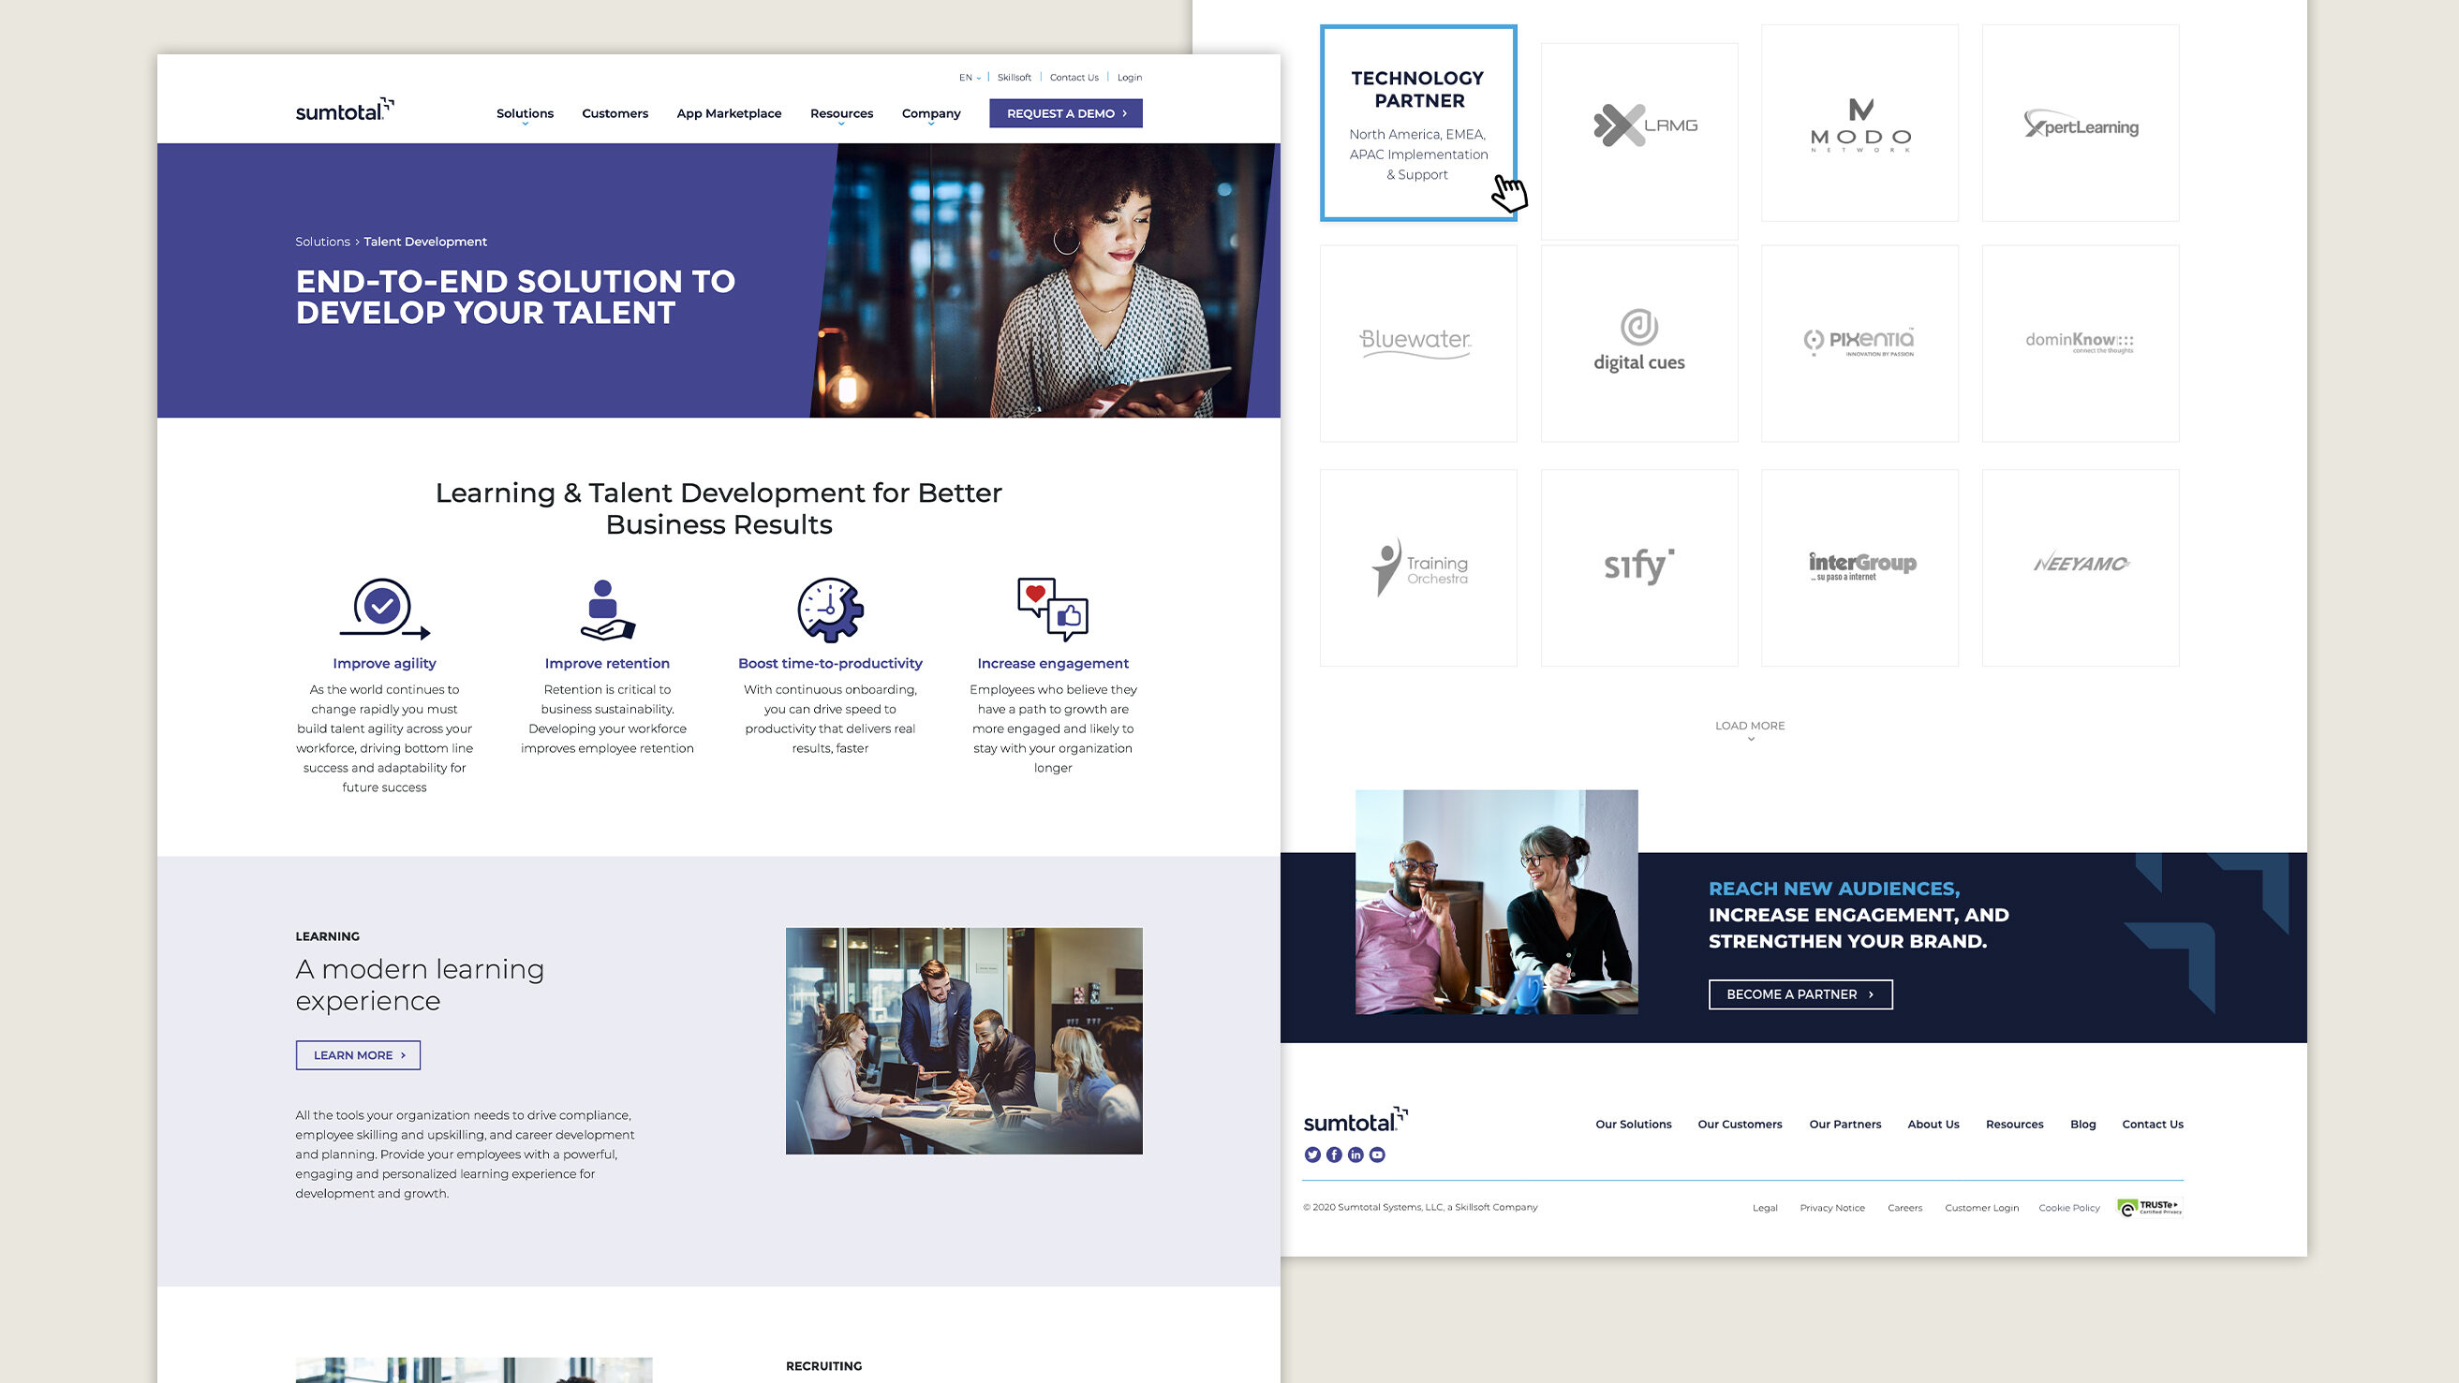The width and height of the screenshot is (2459, 1383).
Task: Click Privacy Notice in the footer
Action: pos(1832,1208)
